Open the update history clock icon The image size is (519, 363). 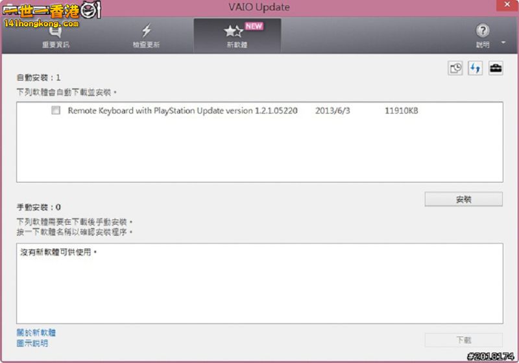(x=455, y=68)
